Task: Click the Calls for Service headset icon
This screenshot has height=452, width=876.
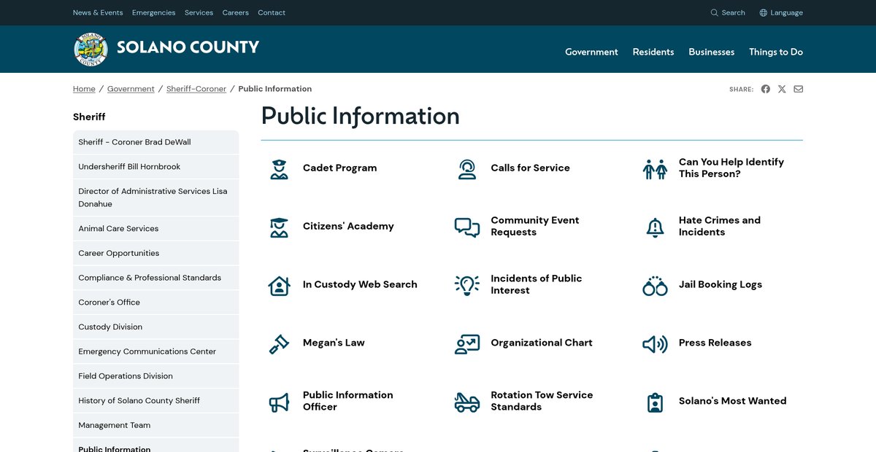Action: coord(467,168)
